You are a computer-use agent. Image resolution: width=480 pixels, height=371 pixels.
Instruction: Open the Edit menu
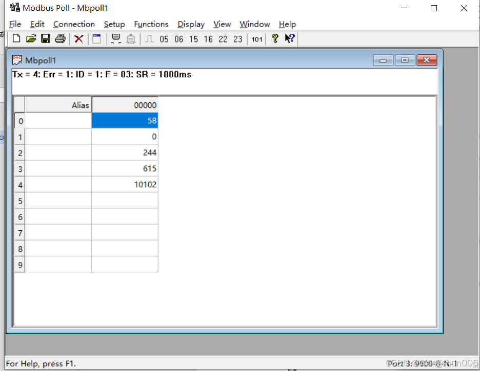[37, 24]
